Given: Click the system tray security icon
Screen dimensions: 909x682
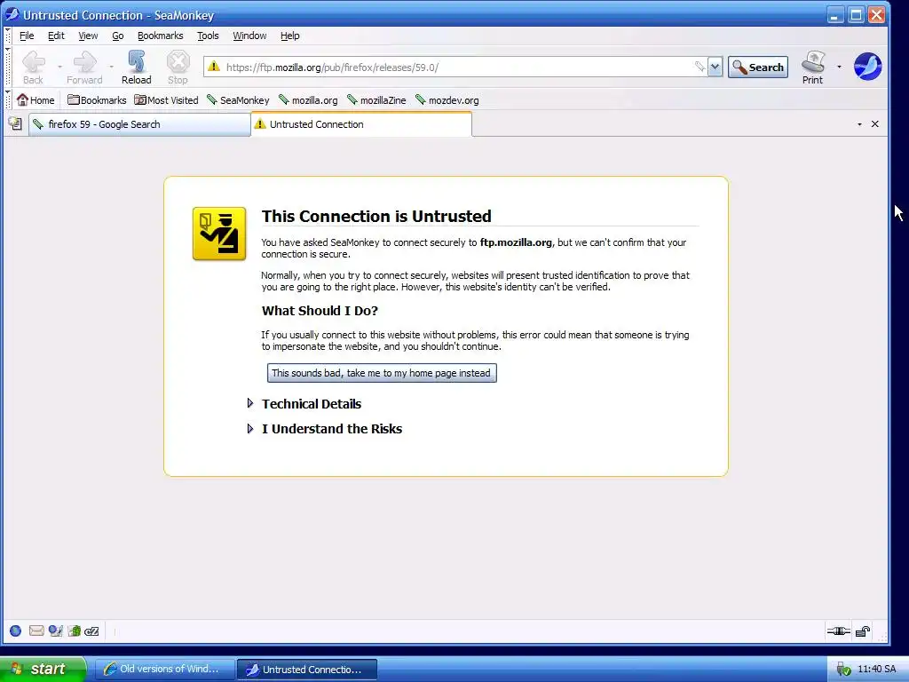Looking at the screenshot, I should coord(843,670).
